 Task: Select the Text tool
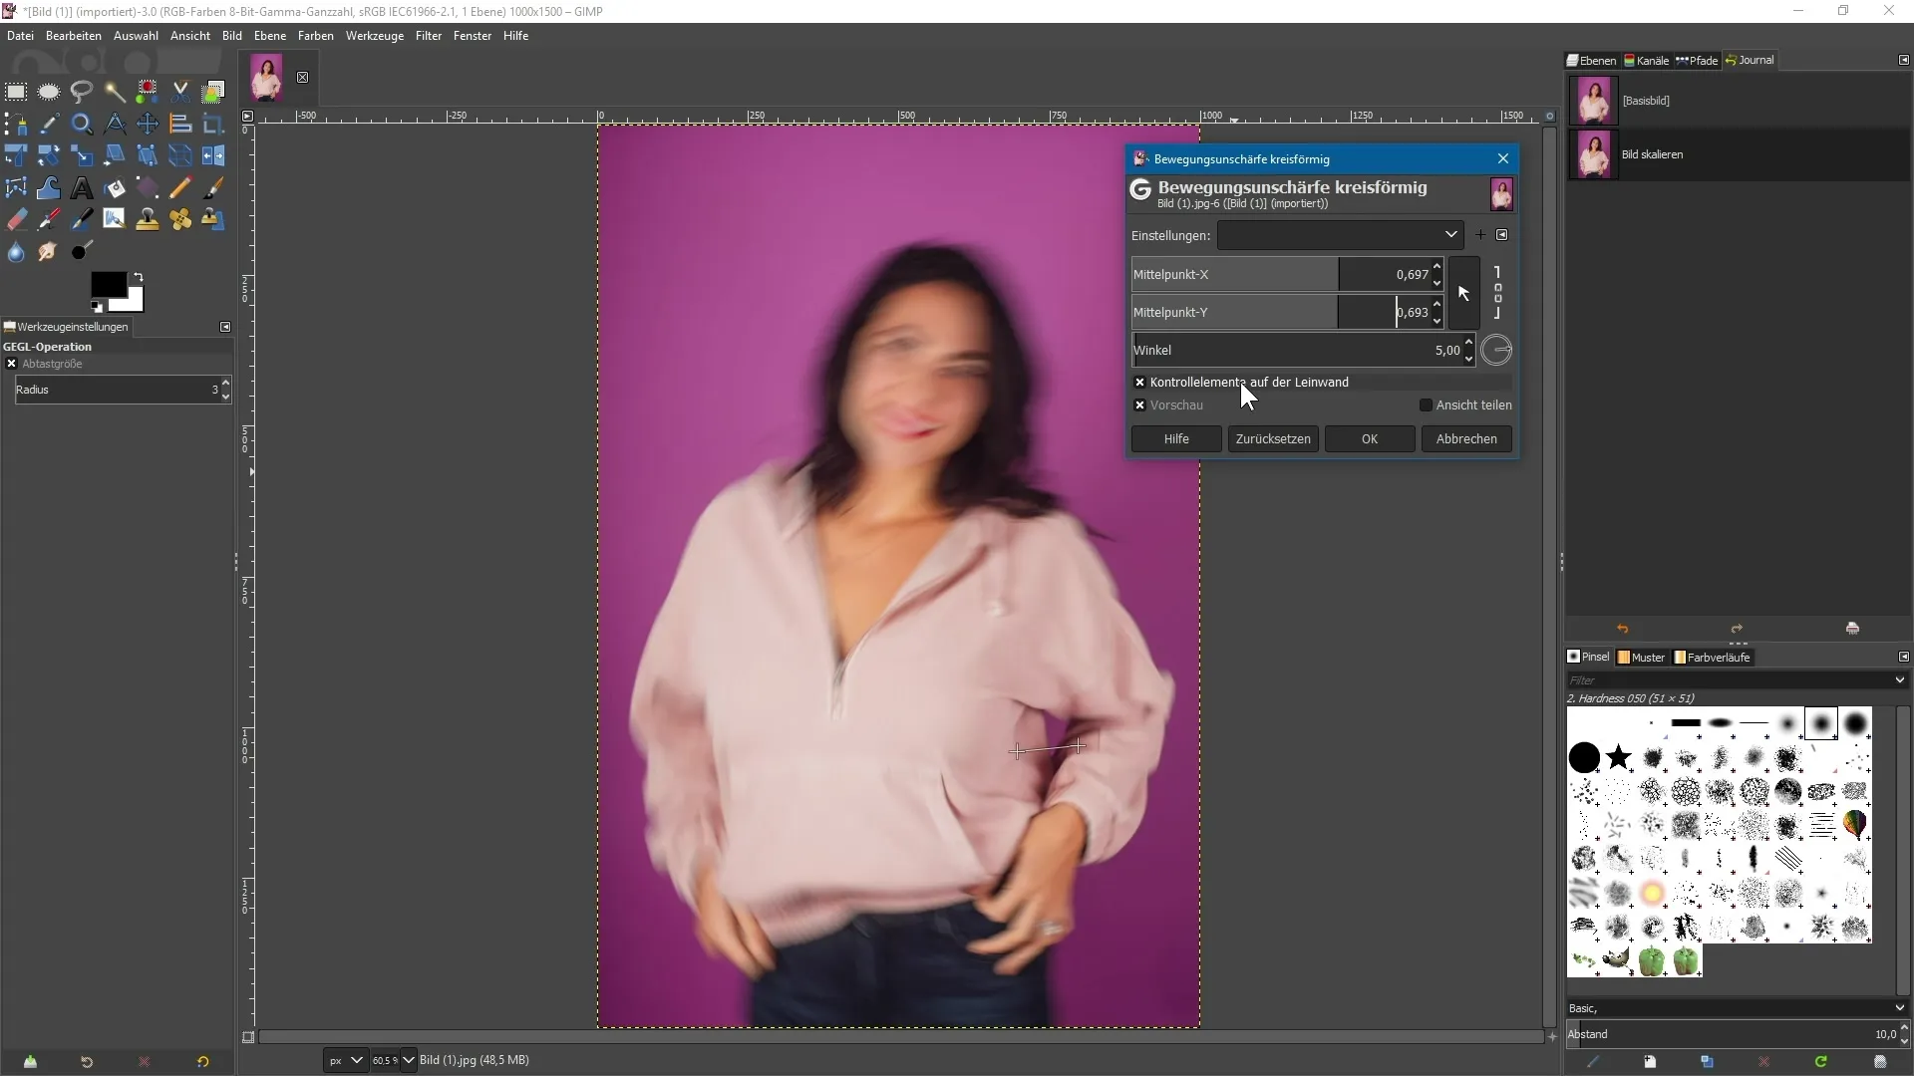pos(82,188)
